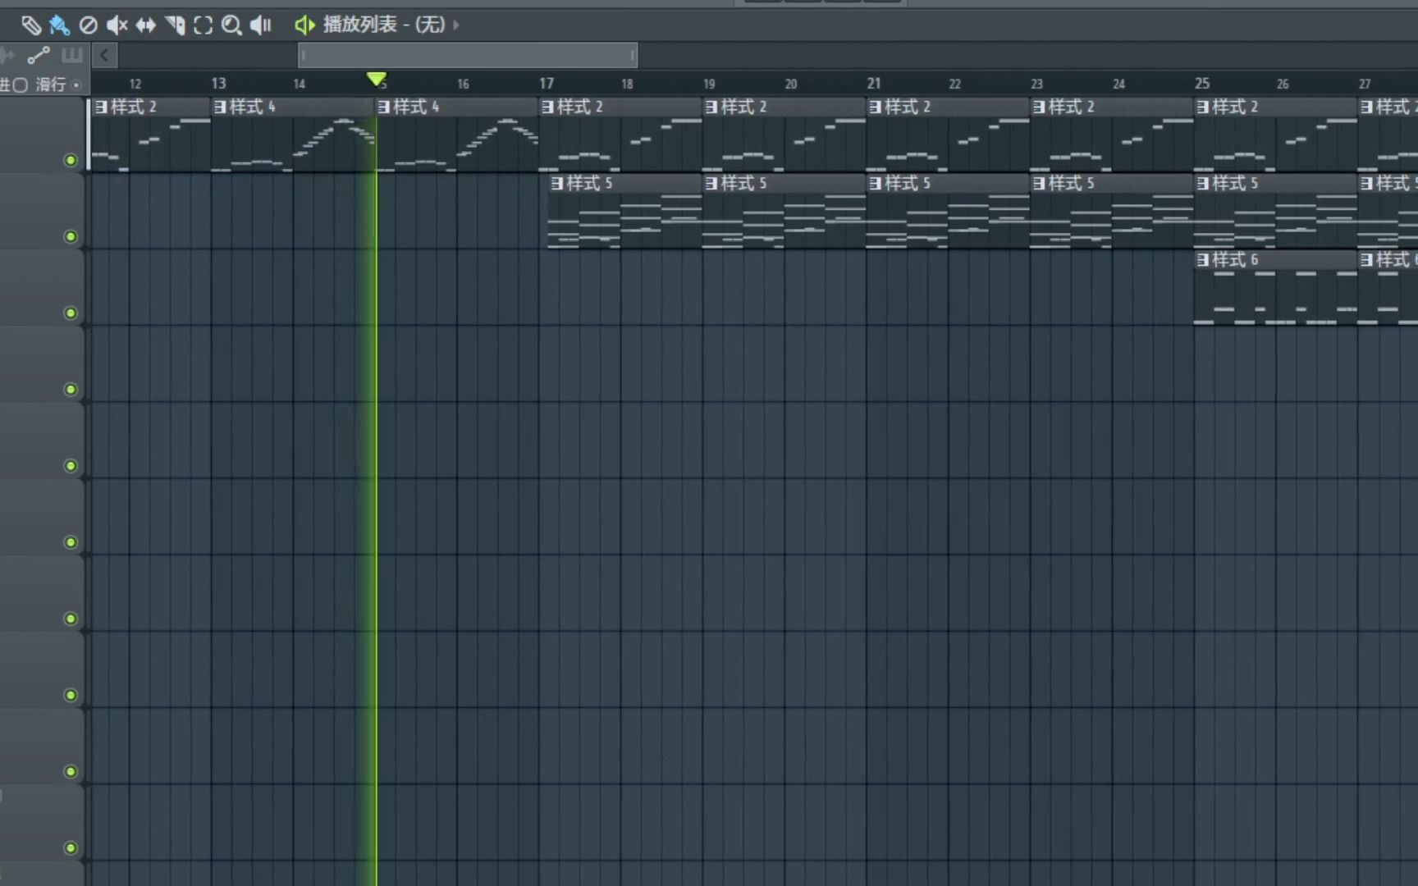The height and width of the screenshot is (886, 1418).
Task: Open clip menu of 样式 6 at bar 25
Action: tap(1203, 260)
